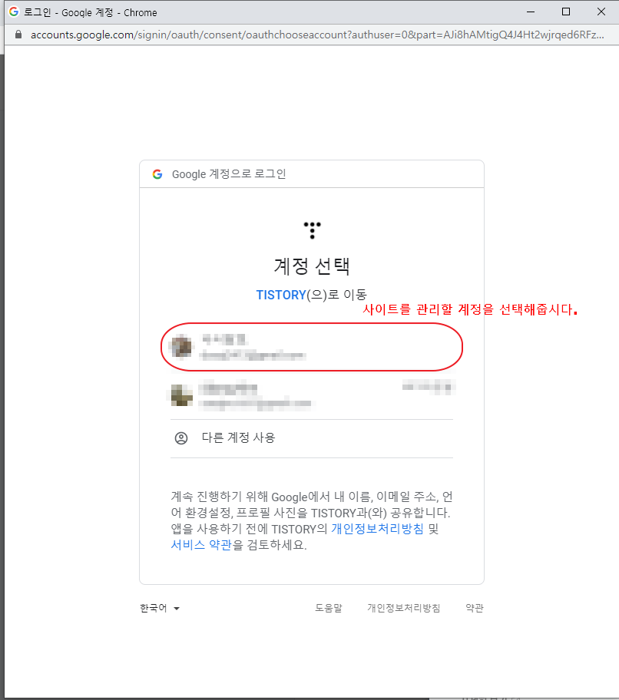Click the 약관 footer link
The image size is (619, 700).
(x=475, y=608)
